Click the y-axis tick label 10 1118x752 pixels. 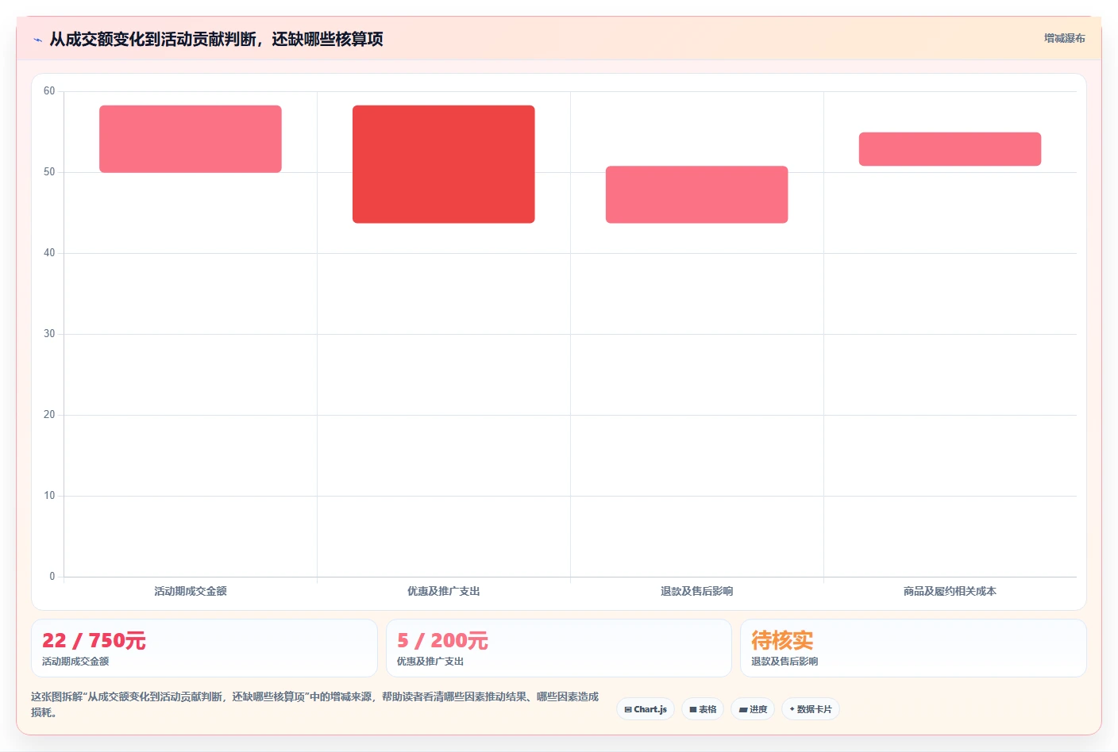pos(49,496)
